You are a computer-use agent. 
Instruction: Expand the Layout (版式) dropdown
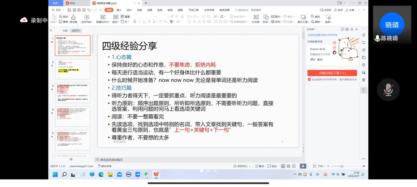point(116,22)
